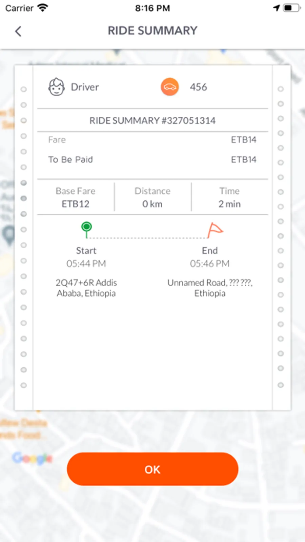The image size is (305, 542).
Task: Tap the vehicle number 456
Action: tap(198, 87)
